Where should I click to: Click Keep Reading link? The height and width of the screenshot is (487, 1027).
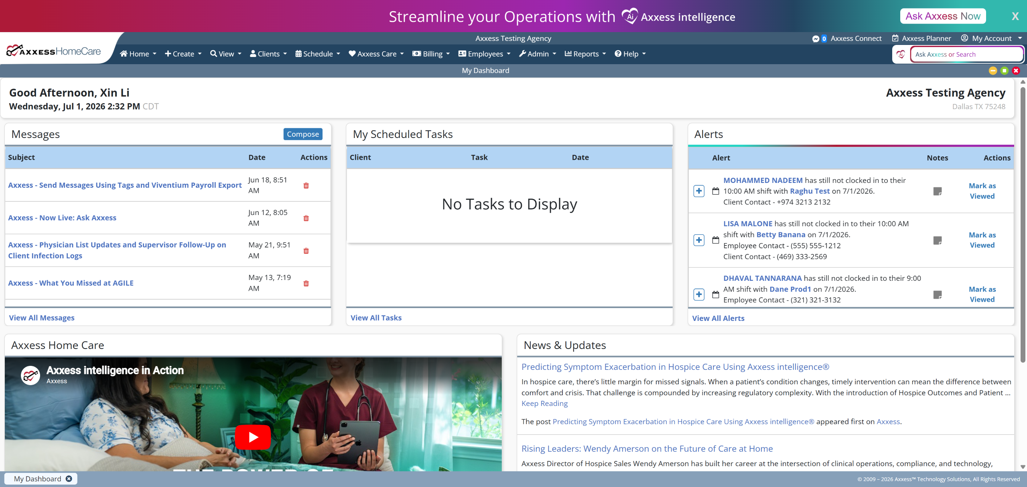(x=544, y=404)
